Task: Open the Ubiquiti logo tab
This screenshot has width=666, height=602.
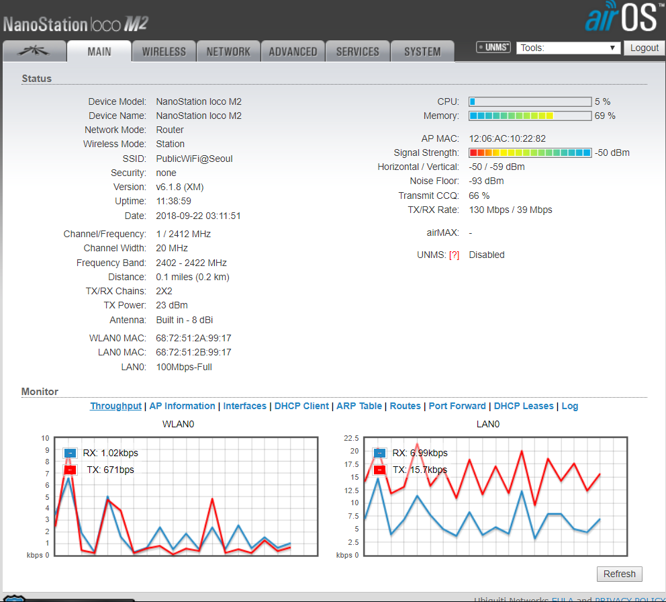Action: click(x=34, y=52)
